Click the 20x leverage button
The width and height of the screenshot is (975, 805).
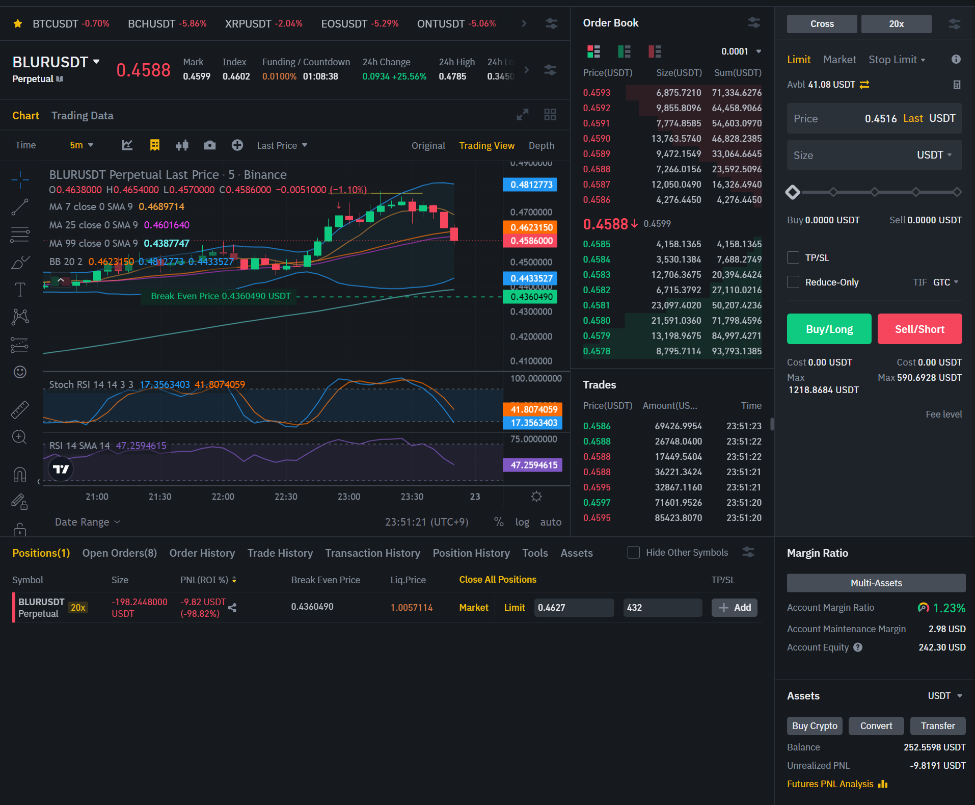click(897, 24)
